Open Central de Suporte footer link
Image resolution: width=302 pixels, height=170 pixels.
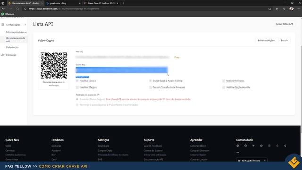153,151
